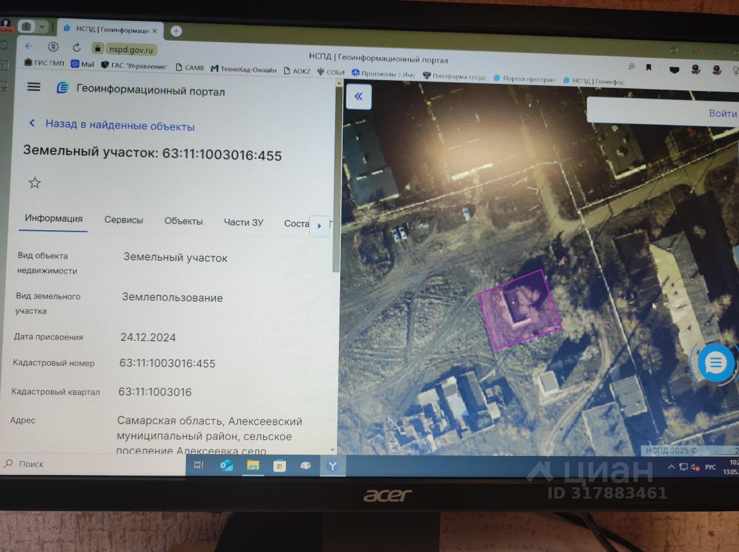Switch to the Объекты tab

click(183, 221)
